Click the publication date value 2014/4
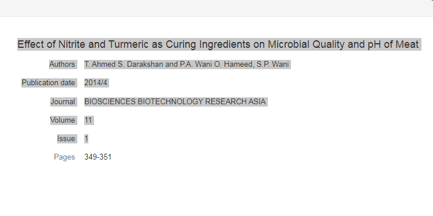The width and height of the screenshot is (433, 216). [95, 82]
